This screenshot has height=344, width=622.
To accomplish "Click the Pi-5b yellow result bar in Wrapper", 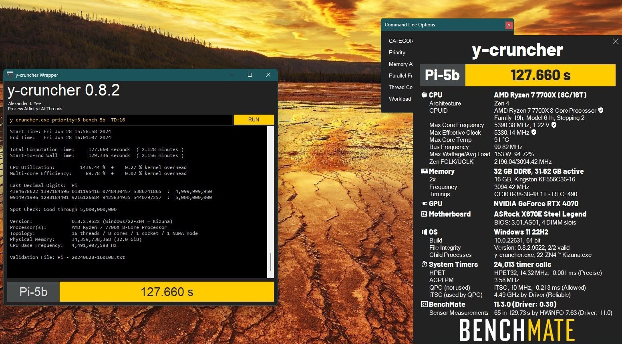I will click(167, 292).
